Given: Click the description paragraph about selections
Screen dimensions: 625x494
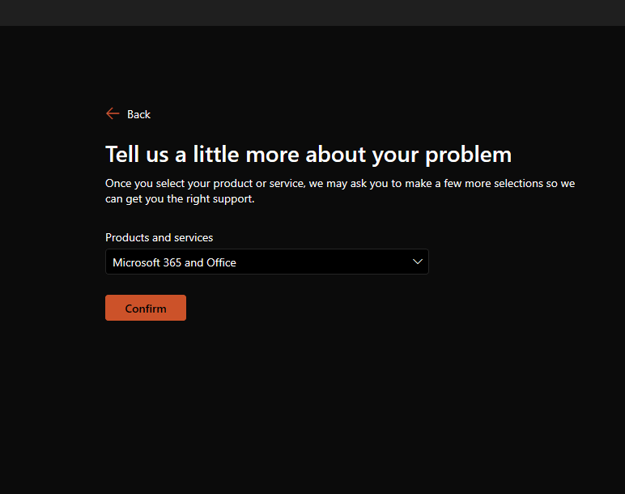Looking at the screenshot, I should click(x=340, y=191).
